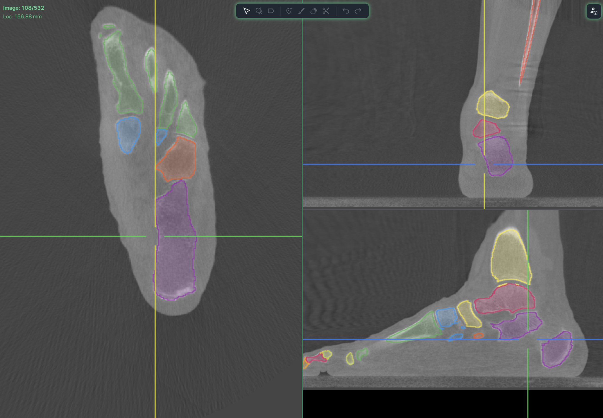Click the Loc: 156.88 mm location label

click(x=21, y=17)
